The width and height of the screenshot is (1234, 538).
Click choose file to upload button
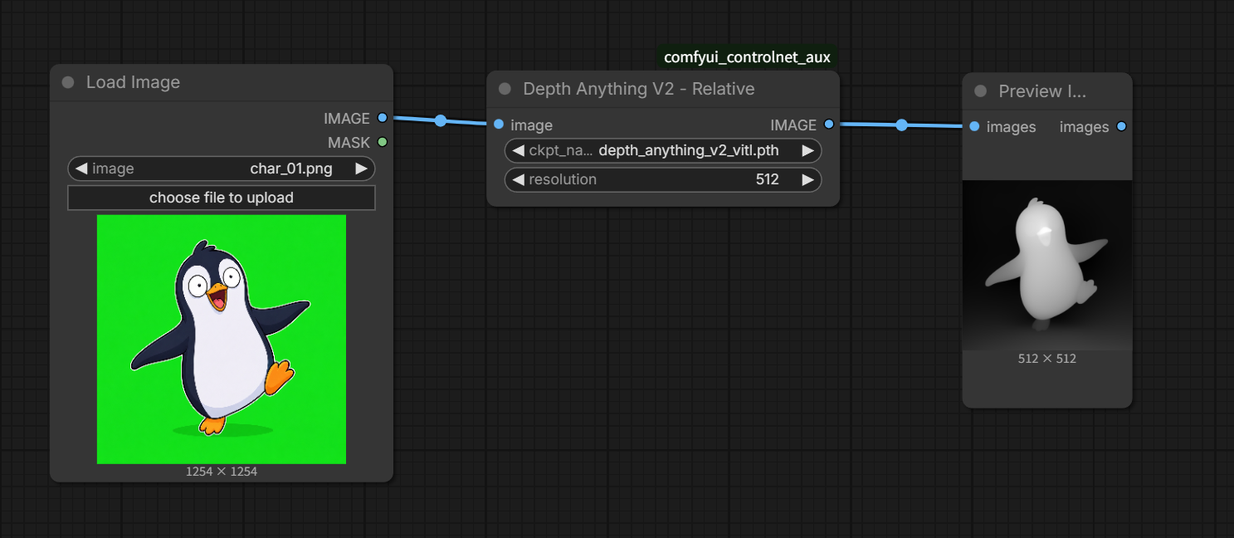[222, 198]
